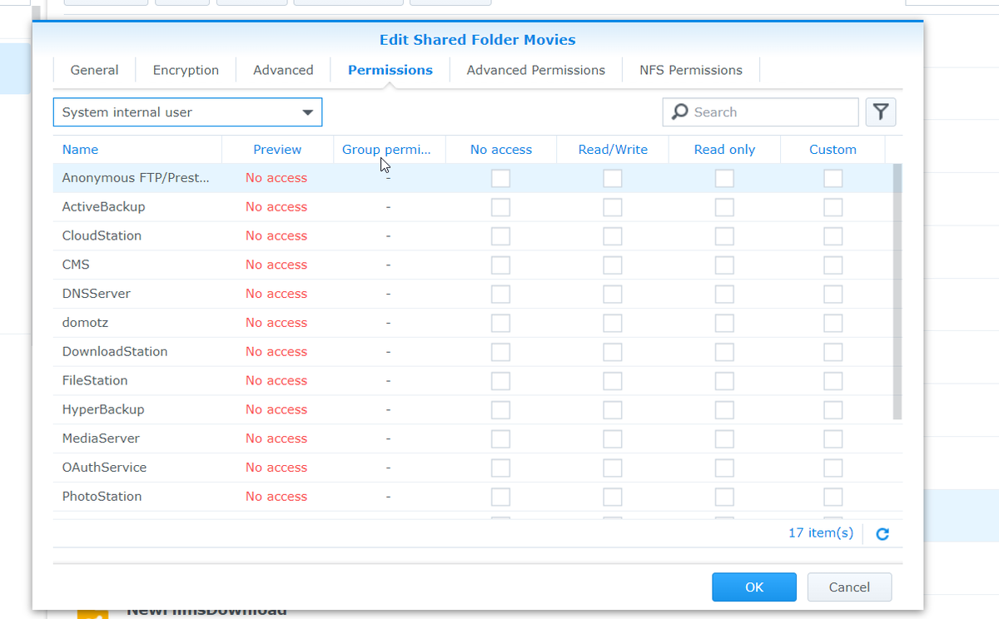Image resolution: width=999 pixels, height=619 pixels.
Task: Select the FileStation user row
Action: (473, 381)
